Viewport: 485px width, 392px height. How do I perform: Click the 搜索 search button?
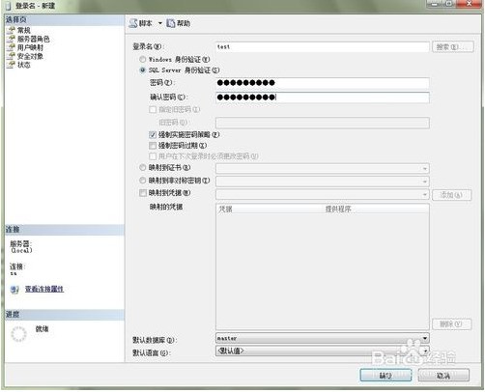[452, 47]
